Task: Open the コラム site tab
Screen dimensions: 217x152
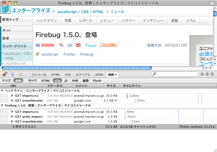Action: [191, 21]
